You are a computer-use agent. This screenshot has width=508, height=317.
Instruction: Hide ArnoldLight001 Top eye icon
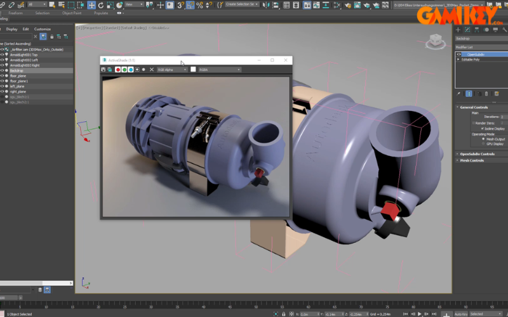[3, 55]
